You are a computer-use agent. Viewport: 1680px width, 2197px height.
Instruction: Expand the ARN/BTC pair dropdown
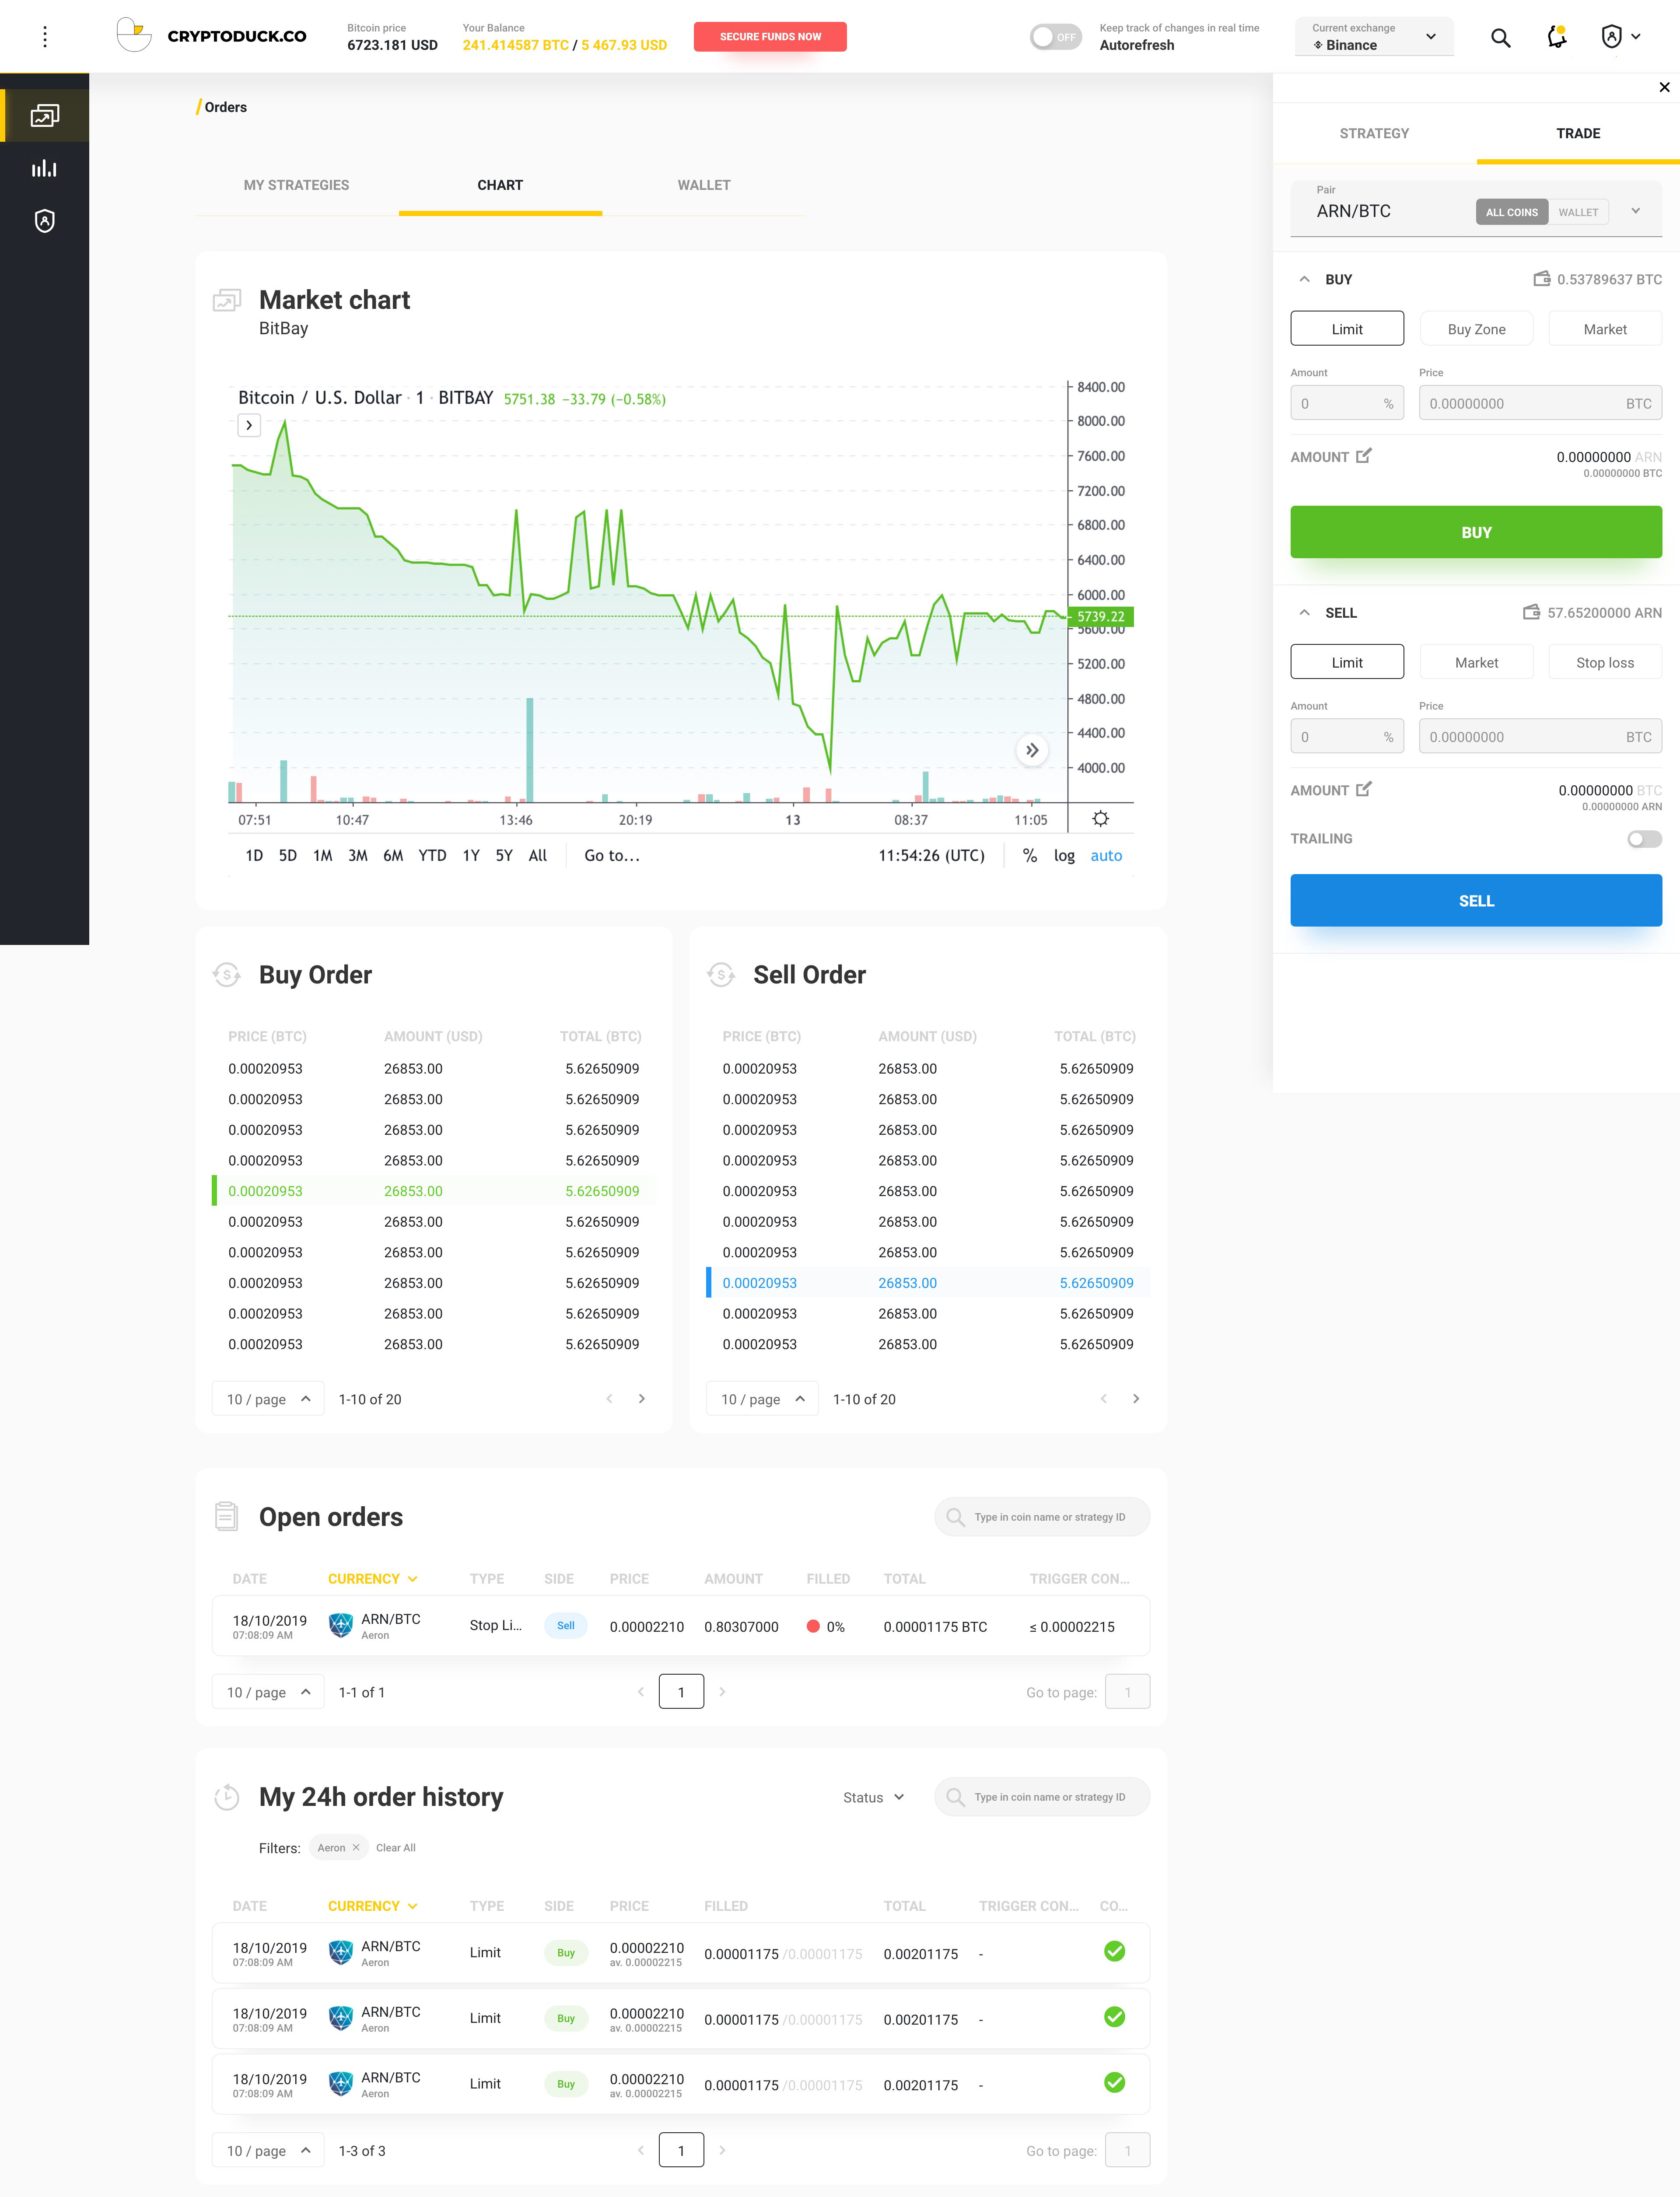coord(1636,211)
